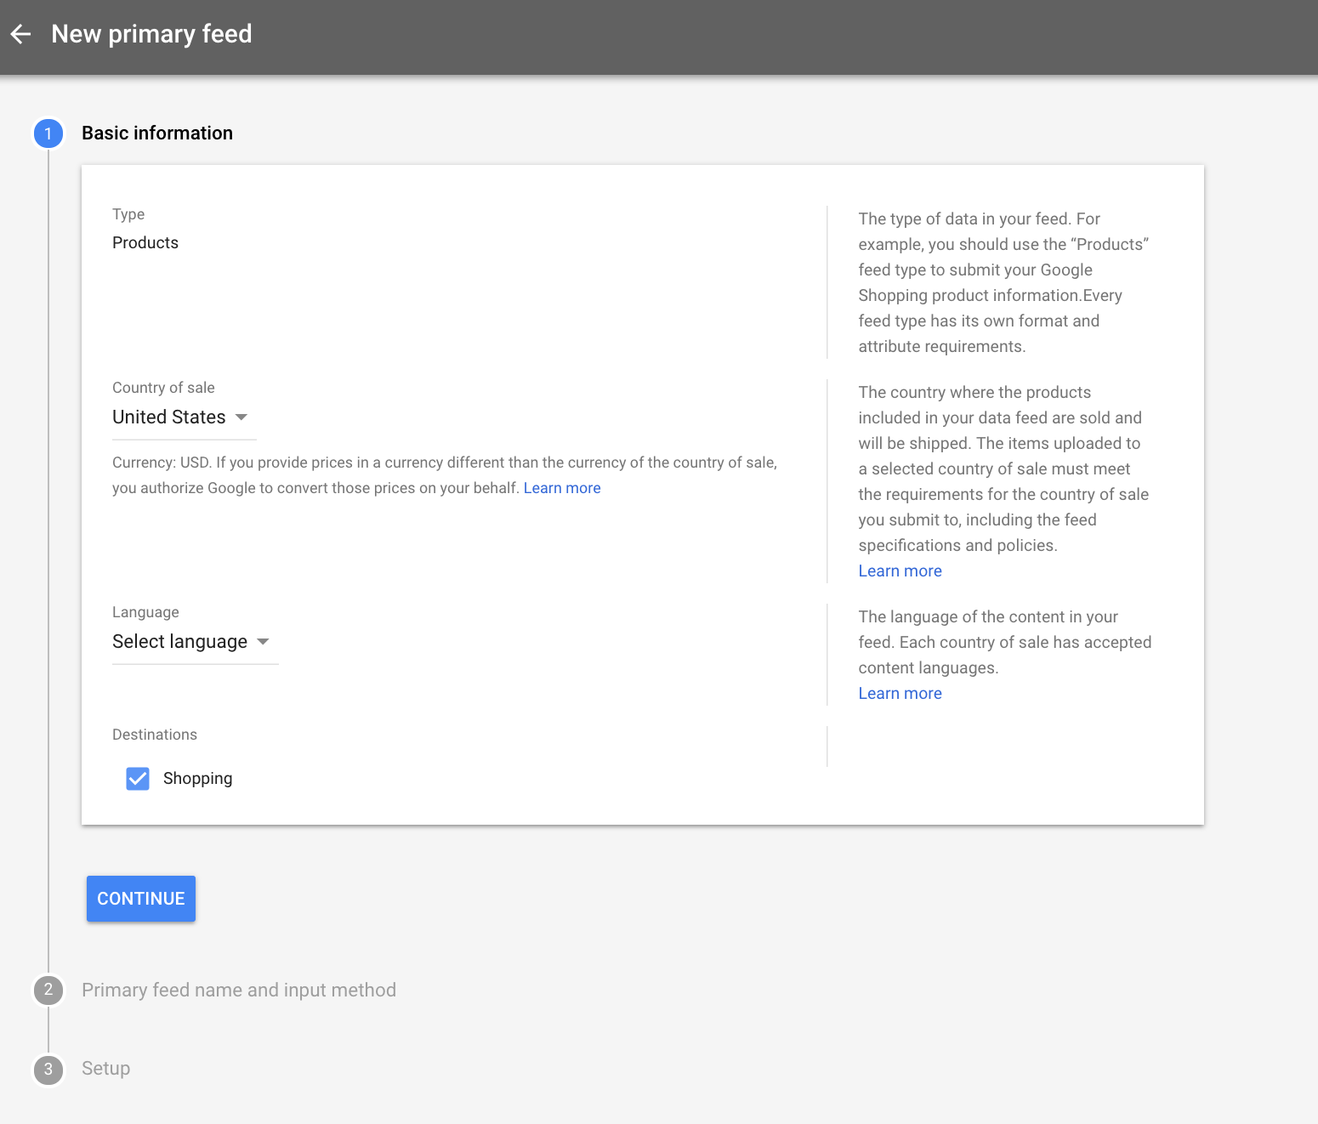
Task: Jump to the Setup step
Action: [x=105, y=1069]
